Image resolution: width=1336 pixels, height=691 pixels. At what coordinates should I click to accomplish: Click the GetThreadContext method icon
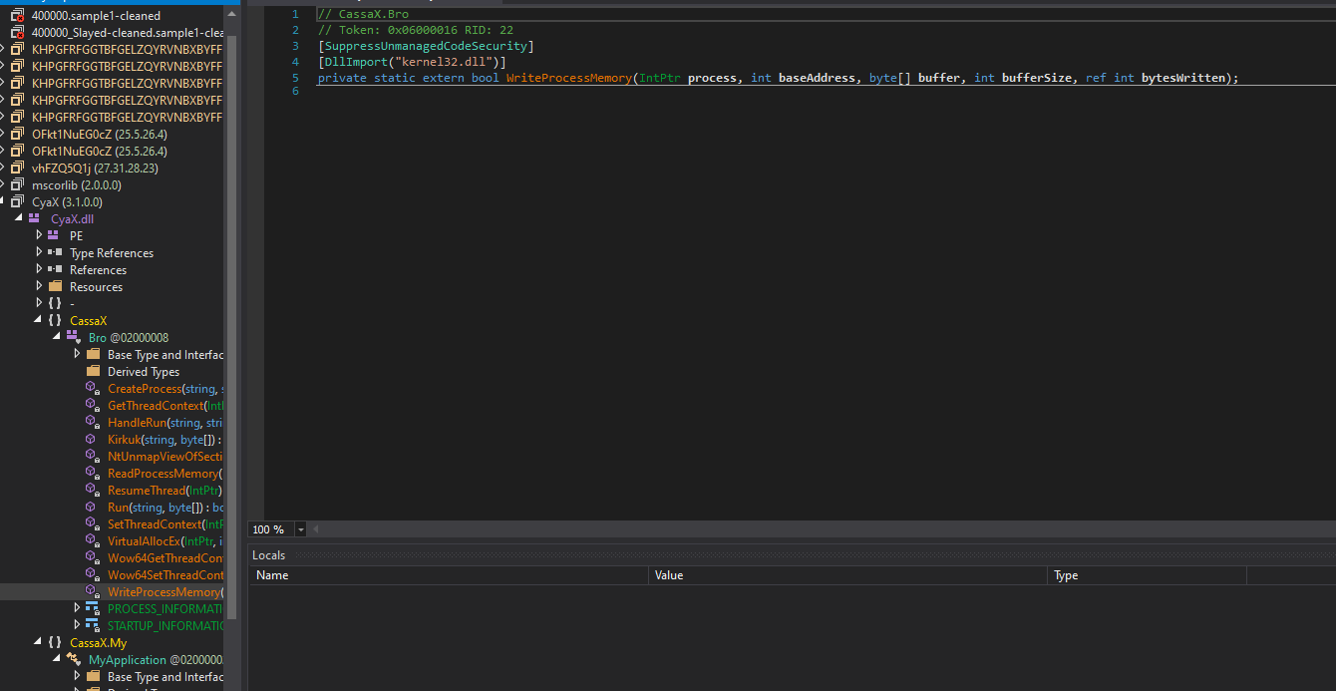[x=93, y=406]
